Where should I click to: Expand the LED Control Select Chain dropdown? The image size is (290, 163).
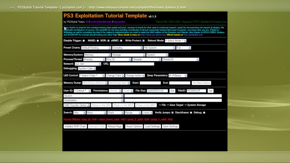[x=92, y=76]
